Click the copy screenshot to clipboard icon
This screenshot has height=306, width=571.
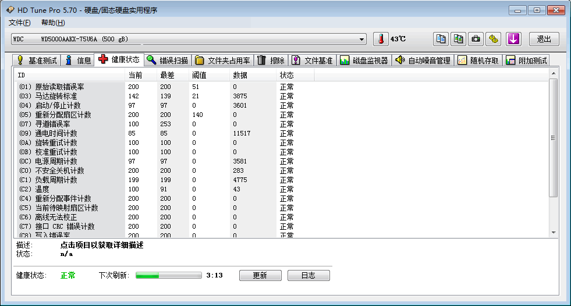459,39
